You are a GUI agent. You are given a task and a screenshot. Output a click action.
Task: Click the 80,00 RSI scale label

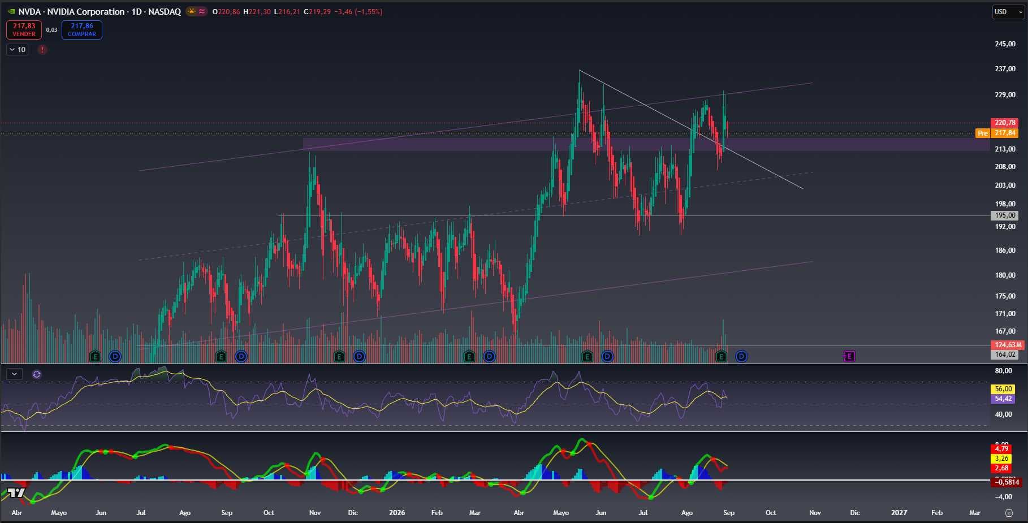(x=1003, y=371)
